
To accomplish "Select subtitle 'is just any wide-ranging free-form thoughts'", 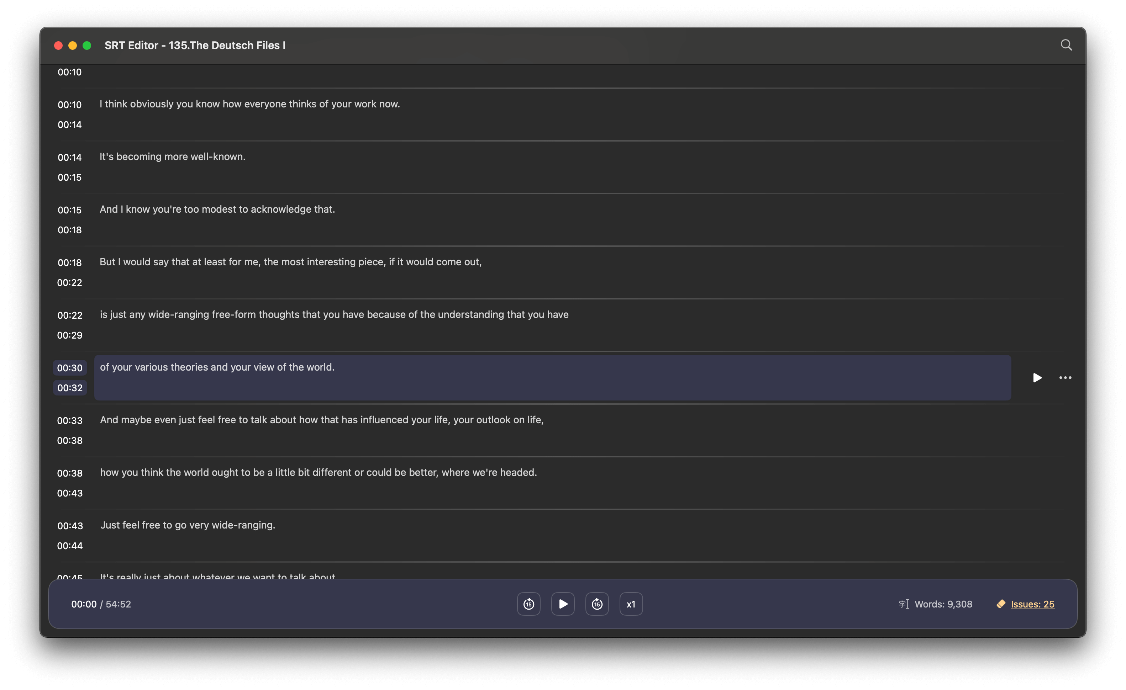I will [x=334, y=314].
